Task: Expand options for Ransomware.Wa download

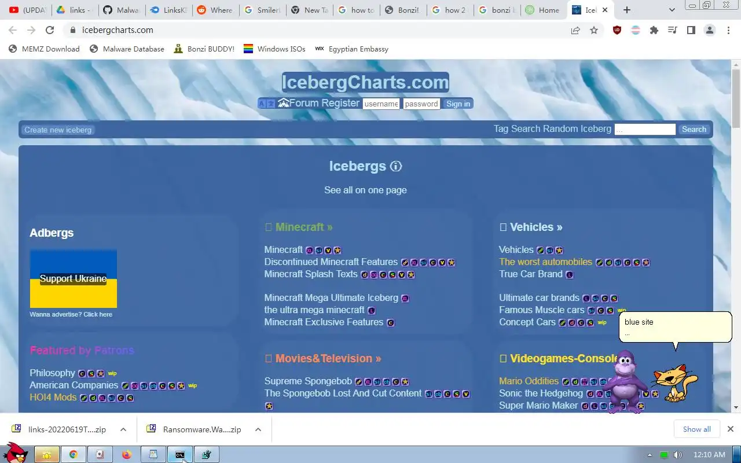Action: pyautogui.click(x=258, y=429)
